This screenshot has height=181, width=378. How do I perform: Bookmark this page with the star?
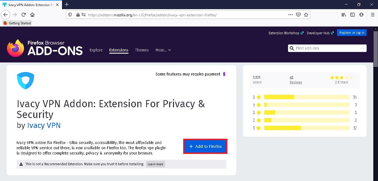(306, 15)
